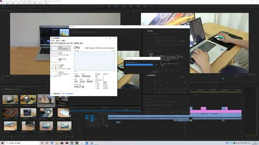Click export preview scrubber playhead
This screenshot has height=145, width=259.
point(126,110)
